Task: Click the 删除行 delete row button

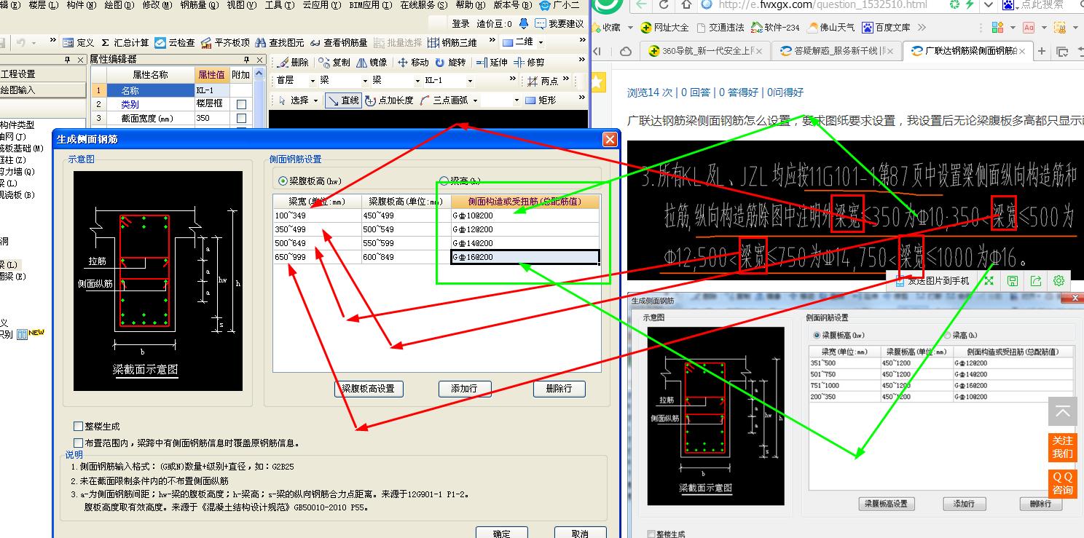Action: pyautogui.click(x=559, y=389)
